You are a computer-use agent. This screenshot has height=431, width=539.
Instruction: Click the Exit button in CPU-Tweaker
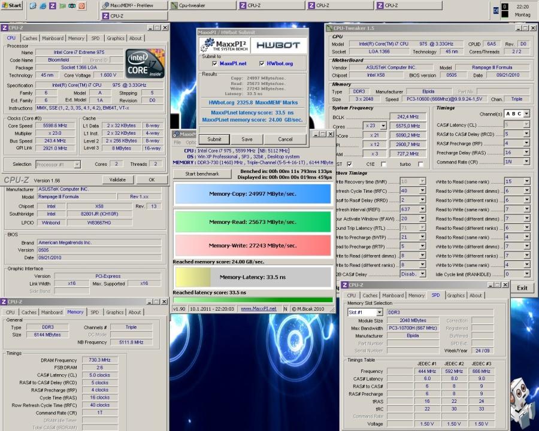click(x=522, y=288)
